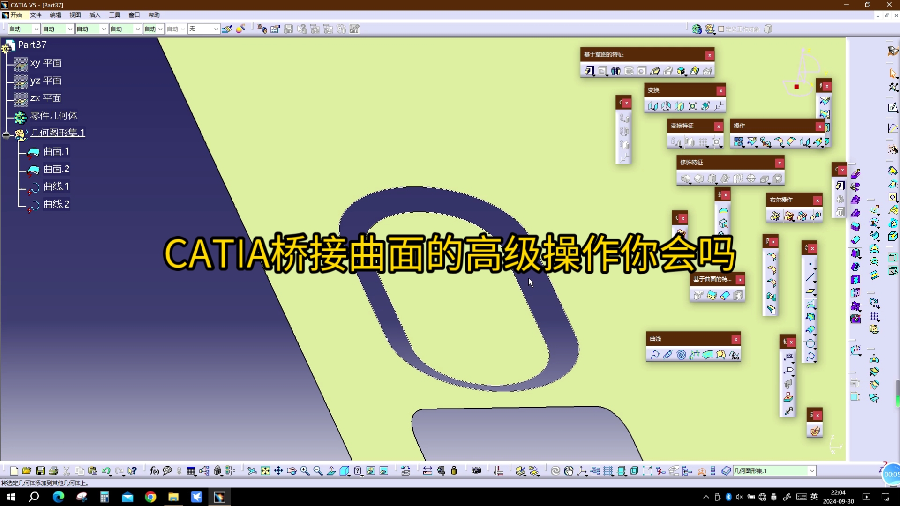Select 曲线.2 in the specification tree
900x506 pixels.
[x=56, y=204]
